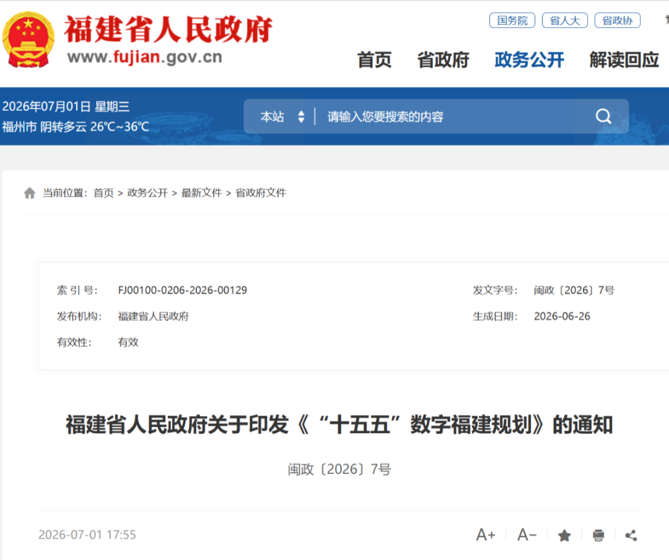Open the 省政协 link button
Image resolution: width=669 pixels, height=560 pixels.
pos(618,20)
